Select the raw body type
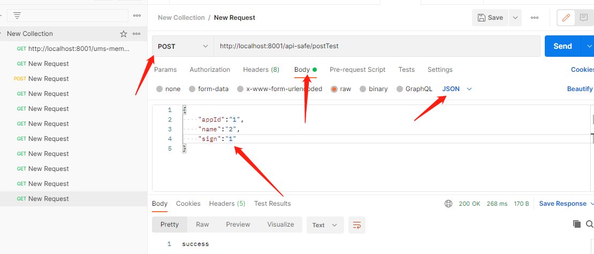 (334, 89)
